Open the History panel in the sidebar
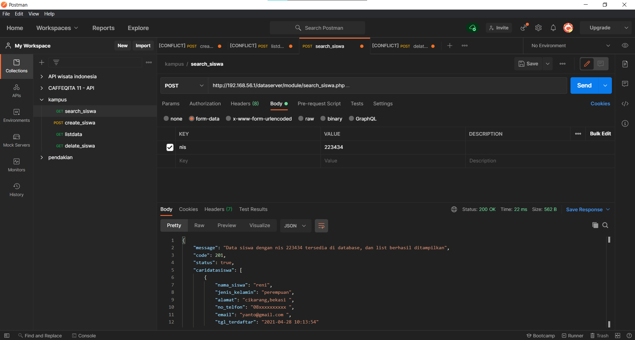The image size is (635, 340). pyautogui.click(x=16, y=189)
